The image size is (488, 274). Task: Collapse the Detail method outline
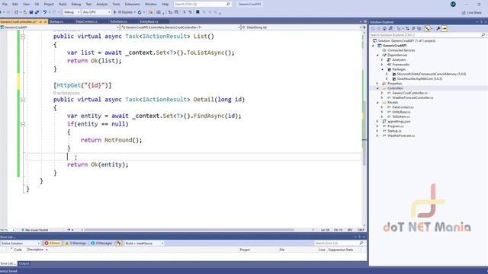point(23,100)
